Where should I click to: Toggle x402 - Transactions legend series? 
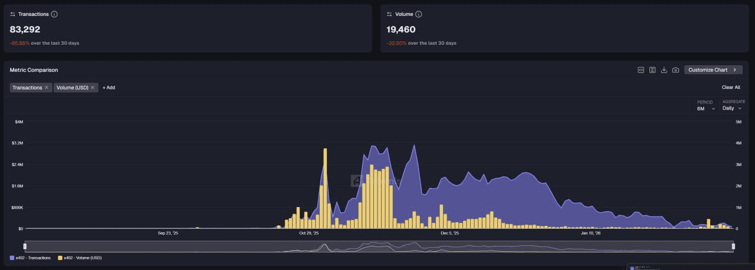tap(31, 258)
